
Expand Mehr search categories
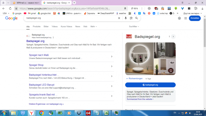[x=94, y=26]
